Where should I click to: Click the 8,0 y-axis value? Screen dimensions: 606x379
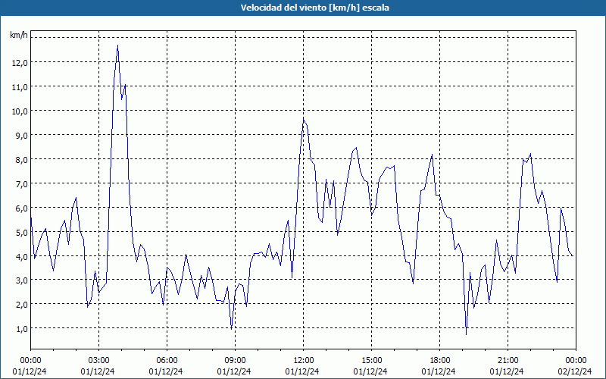pos(21,160)
